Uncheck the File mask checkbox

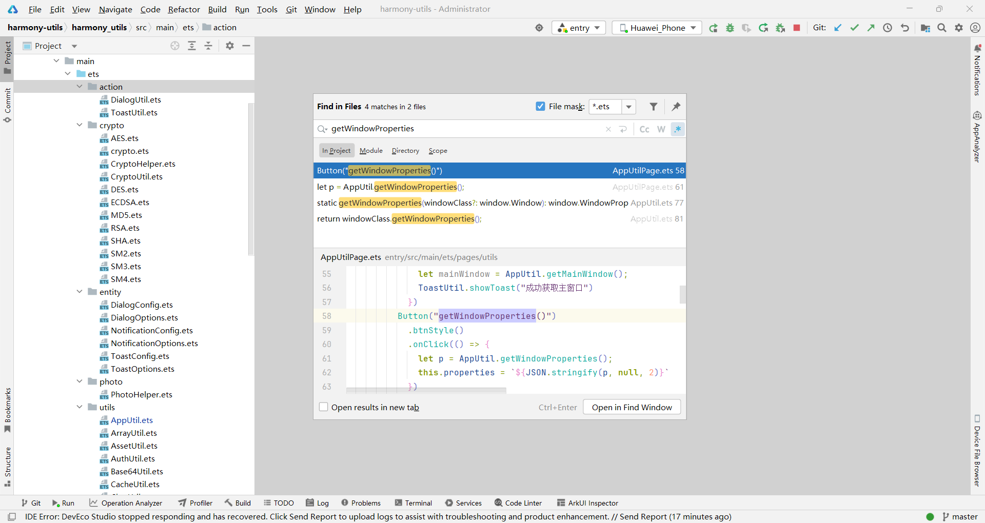click(x=540, y=106)
